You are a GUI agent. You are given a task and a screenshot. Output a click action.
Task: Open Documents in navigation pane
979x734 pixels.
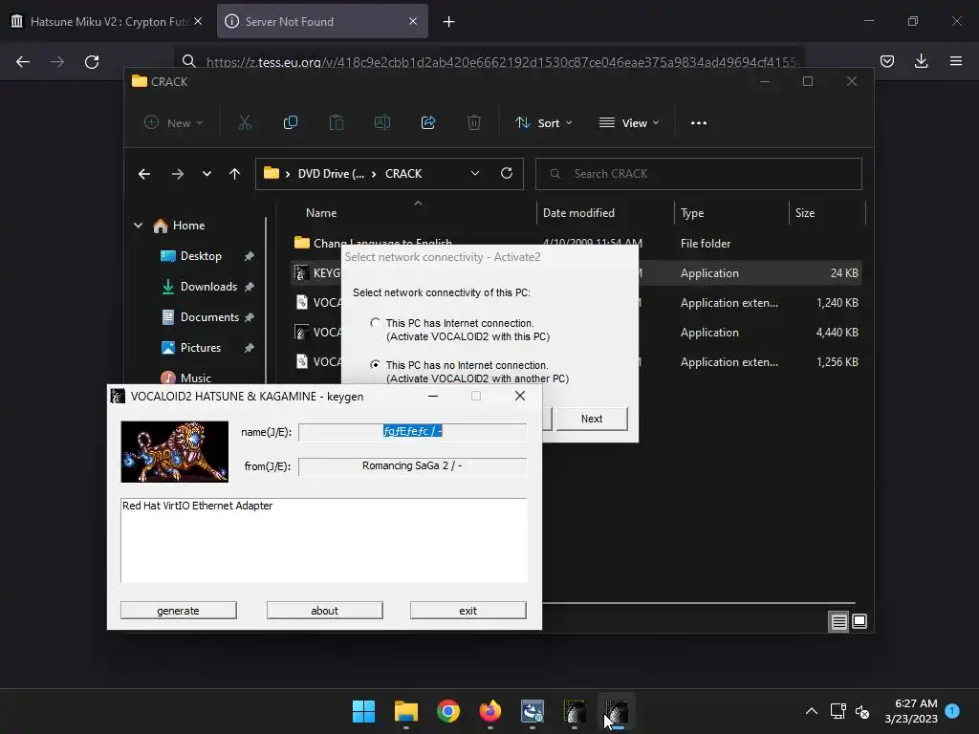209,317
